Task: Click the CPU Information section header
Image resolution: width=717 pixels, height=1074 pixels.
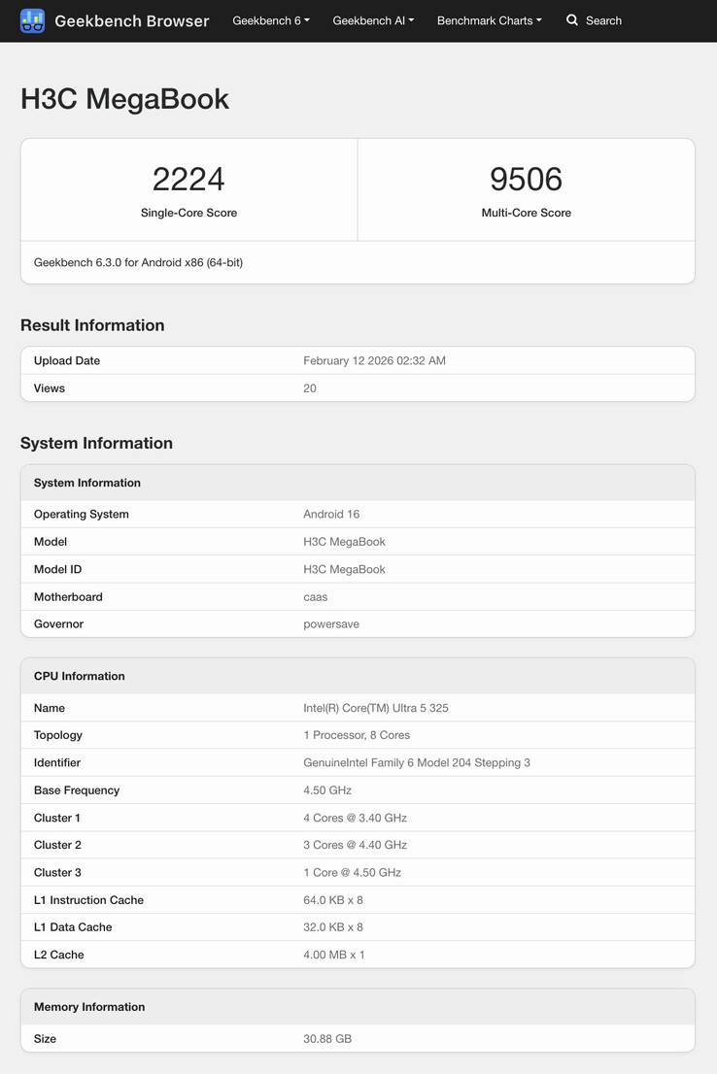Action: pyautogui.click(x=80, y=676)
